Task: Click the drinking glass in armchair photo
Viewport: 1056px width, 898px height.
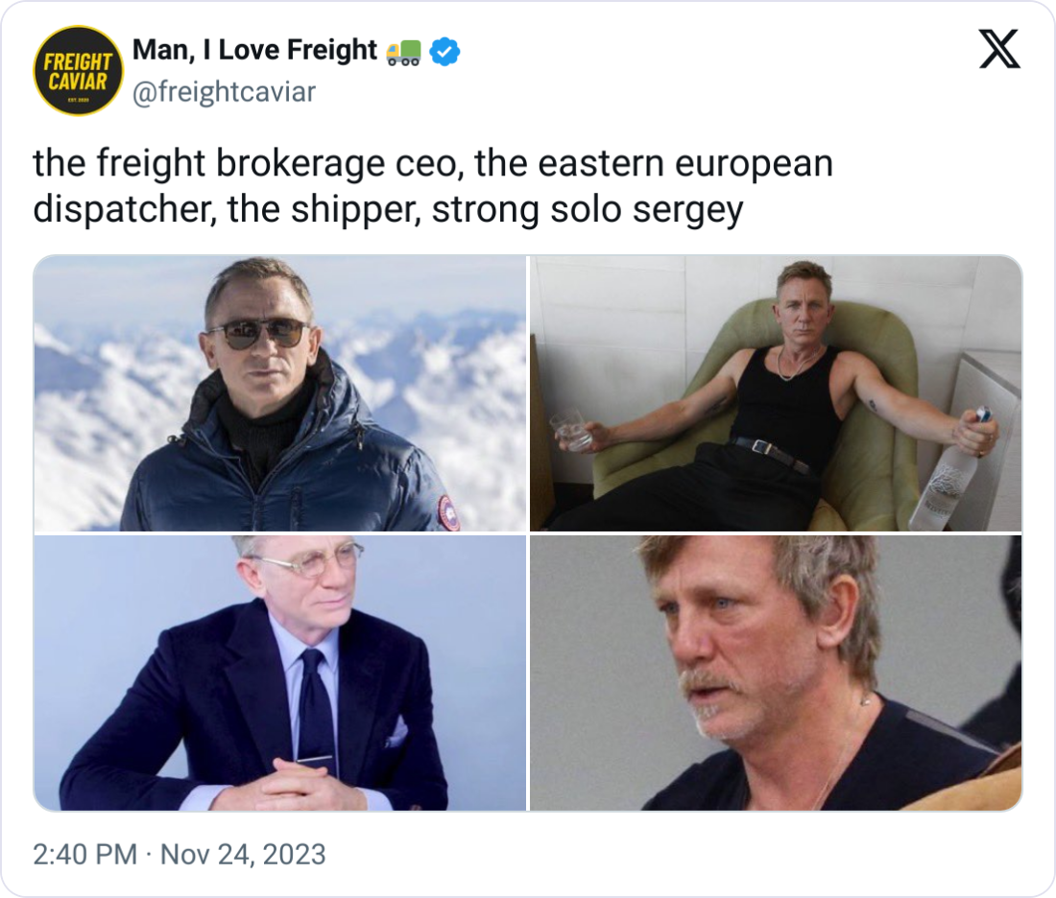Action: pos(571,431)
